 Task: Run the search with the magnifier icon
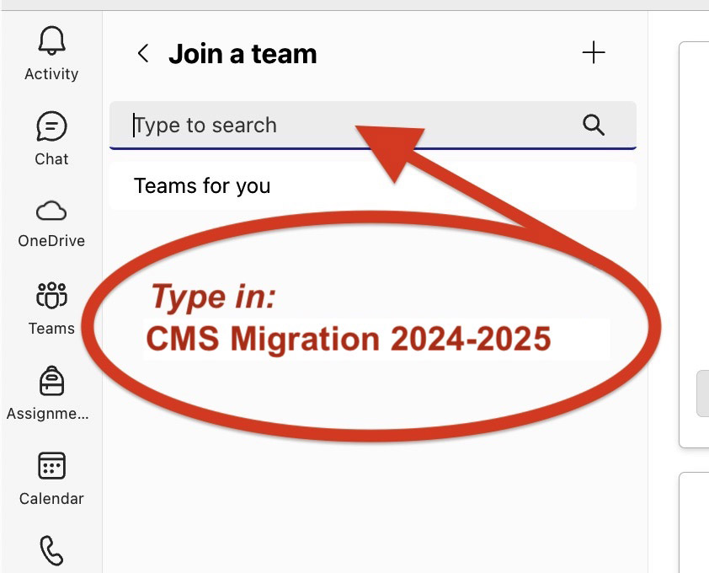tap(594, 124)
